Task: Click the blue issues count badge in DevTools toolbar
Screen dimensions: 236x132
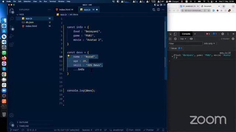Action: (215, 34)
